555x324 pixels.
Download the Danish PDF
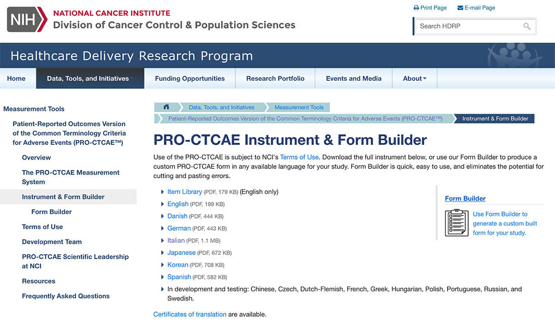click(x=177, y=216)
